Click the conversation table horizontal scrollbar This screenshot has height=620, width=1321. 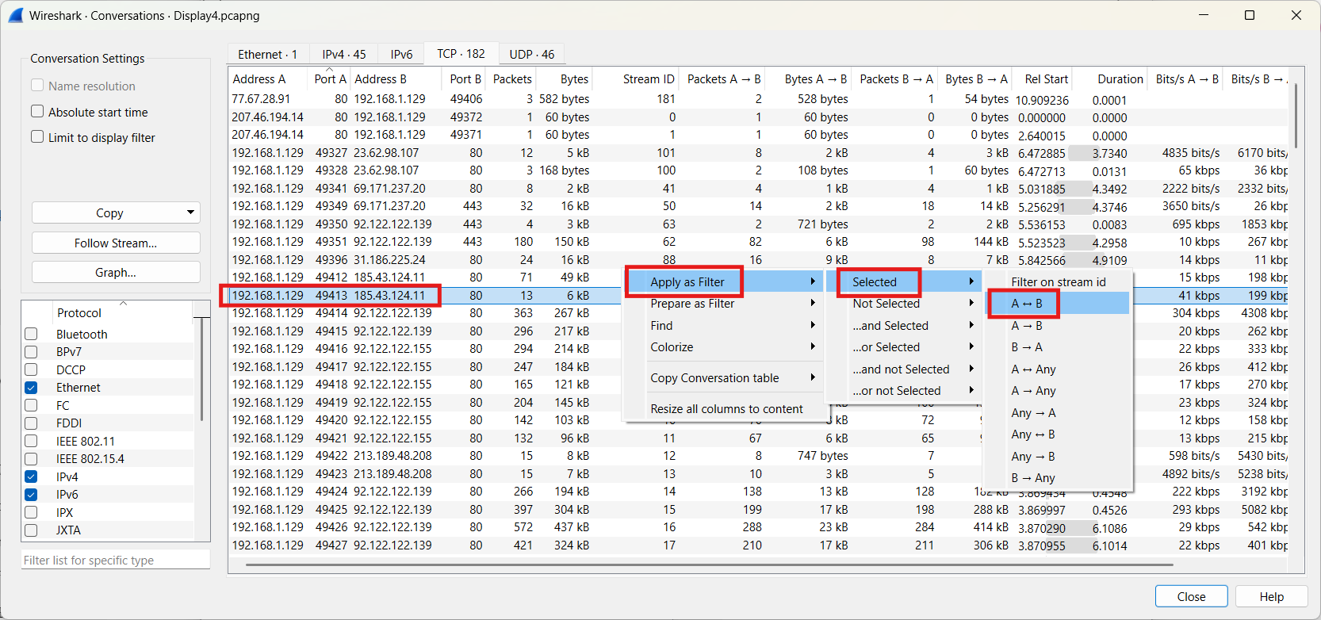tap(710, 565)
